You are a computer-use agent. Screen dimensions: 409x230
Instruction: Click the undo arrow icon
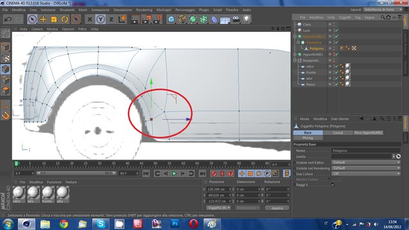tap(8, 19)
